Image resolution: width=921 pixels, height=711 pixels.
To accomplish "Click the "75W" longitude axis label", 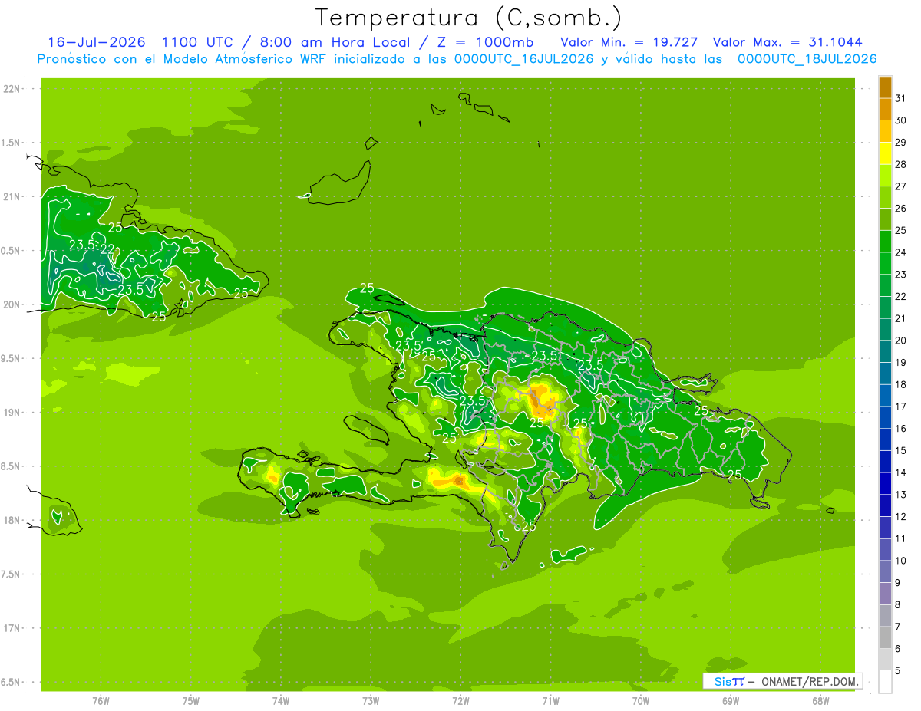I will tap(191, 700).
